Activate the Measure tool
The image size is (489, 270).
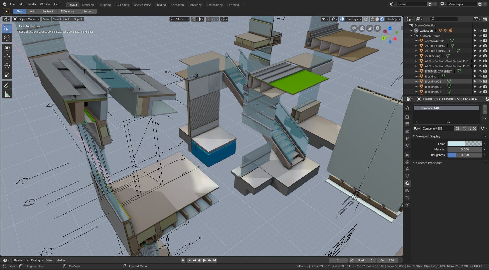click(x=7, y=94)
